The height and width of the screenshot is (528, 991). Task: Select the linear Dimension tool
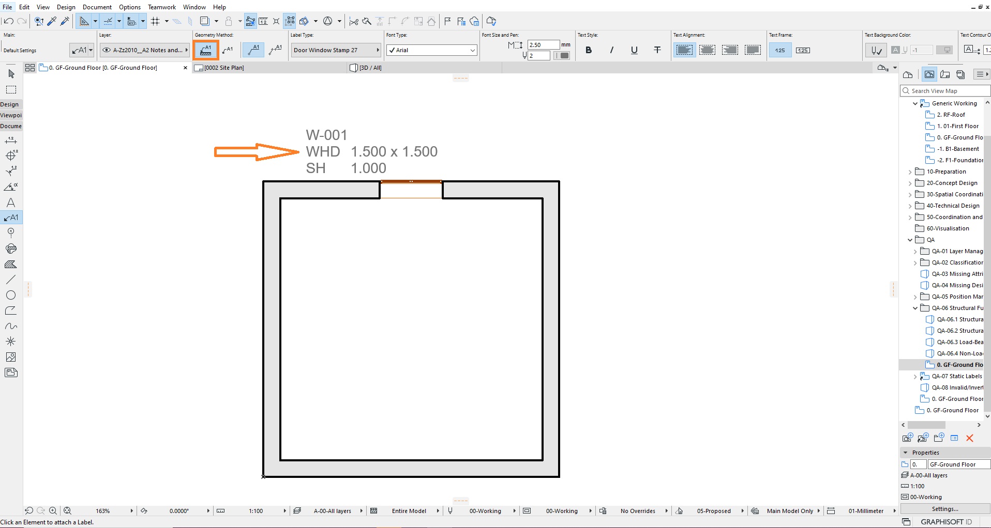(11, 141)
